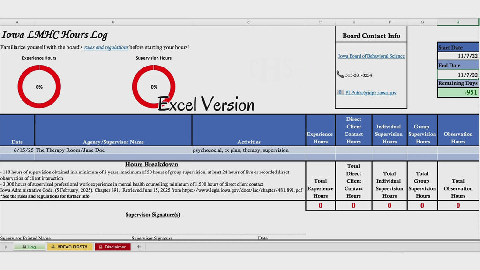Select column H header
The image size is (480, 270).
(x=458, y=22)
